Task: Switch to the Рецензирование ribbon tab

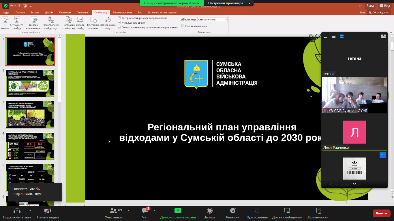Action: point(123,12)
